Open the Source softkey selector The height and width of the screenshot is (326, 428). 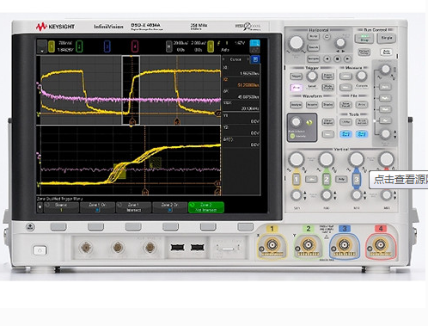(x=61, y=207)
